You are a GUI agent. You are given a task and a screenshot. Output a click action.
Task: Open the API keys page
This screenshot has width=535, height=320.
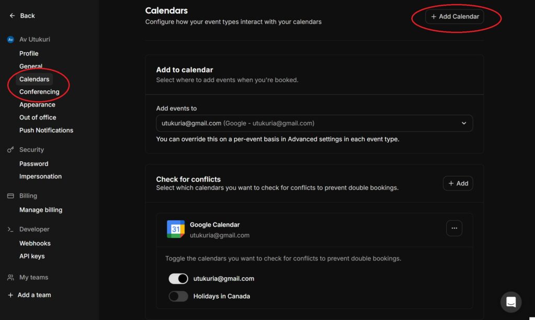coord(32,256)
